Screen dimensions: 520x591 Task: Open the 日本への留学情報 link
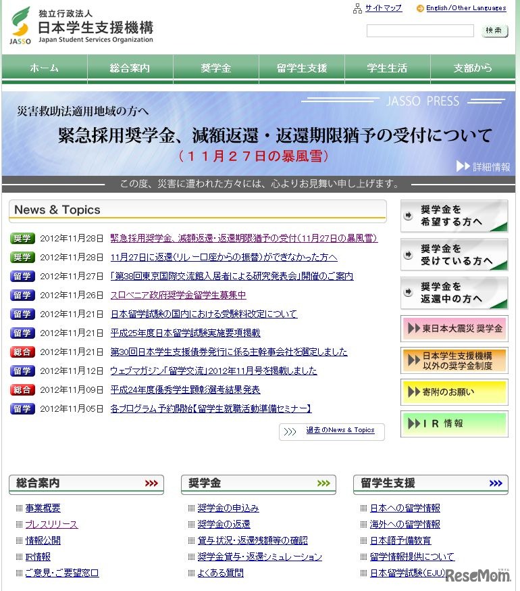click(405, 508)
